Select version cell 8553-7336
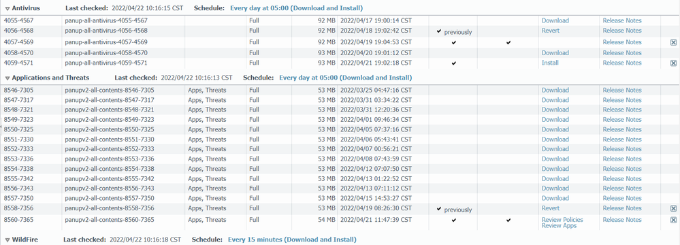This screenshot has height=245, width=680. pyautogui.click(x=18, y=159)
